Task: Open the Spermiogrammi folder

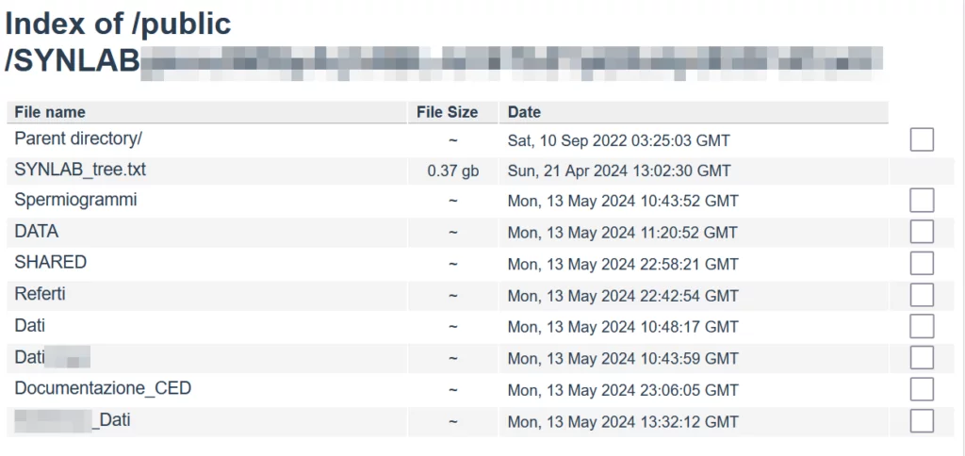Action: coord(75,201)
